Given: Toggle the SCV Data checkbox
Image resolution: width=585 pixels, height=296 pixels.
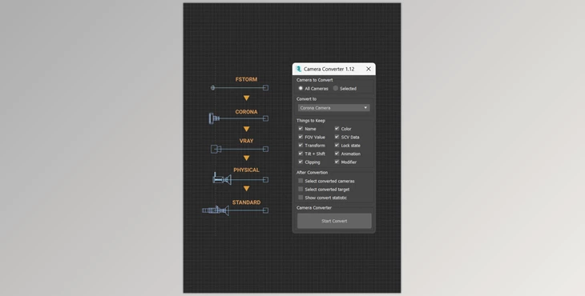Looking at the screenshot, I should [x=337, y=137].
